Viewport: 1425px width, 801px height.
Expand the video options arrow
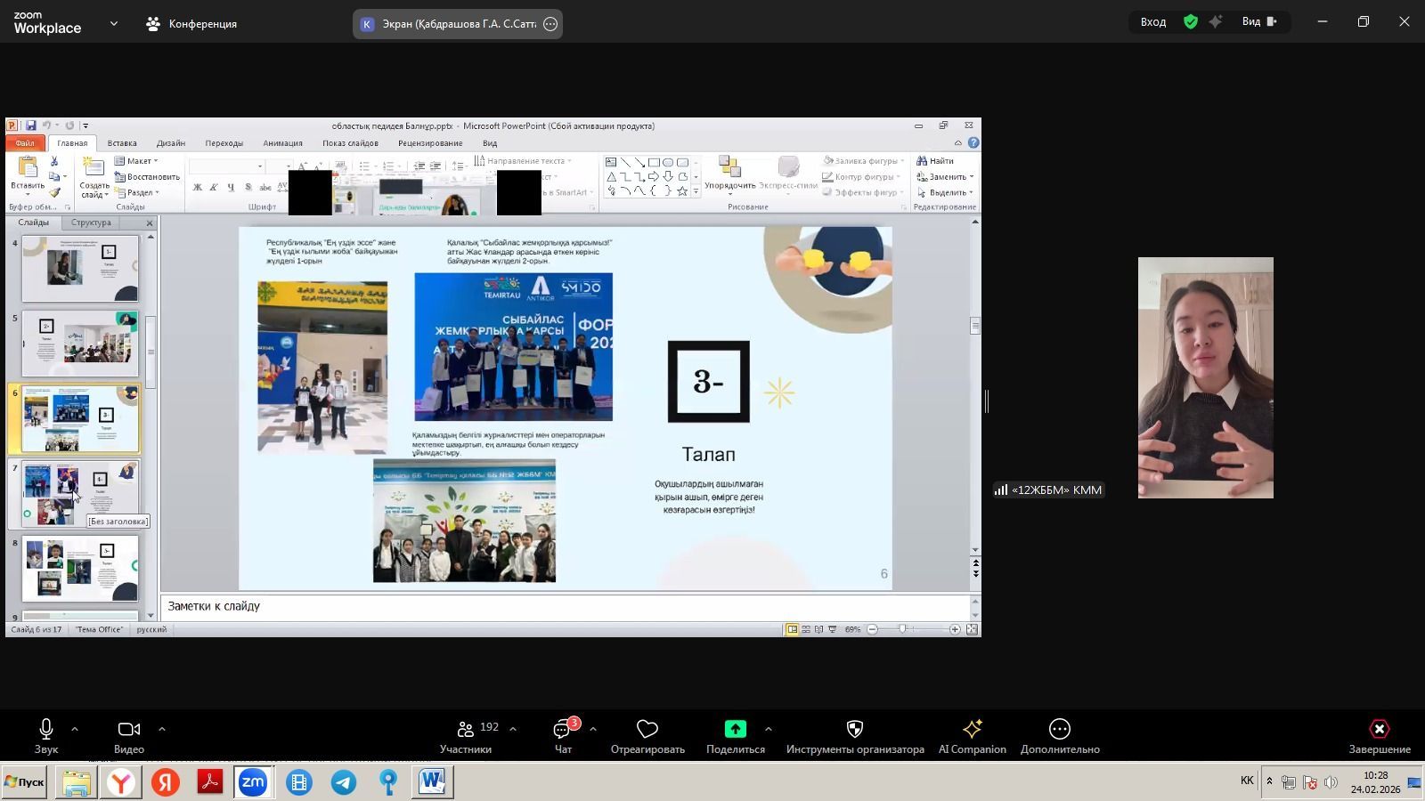tap(161, 729)
